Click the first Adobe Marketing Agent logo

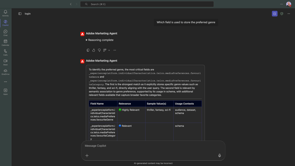82,34
